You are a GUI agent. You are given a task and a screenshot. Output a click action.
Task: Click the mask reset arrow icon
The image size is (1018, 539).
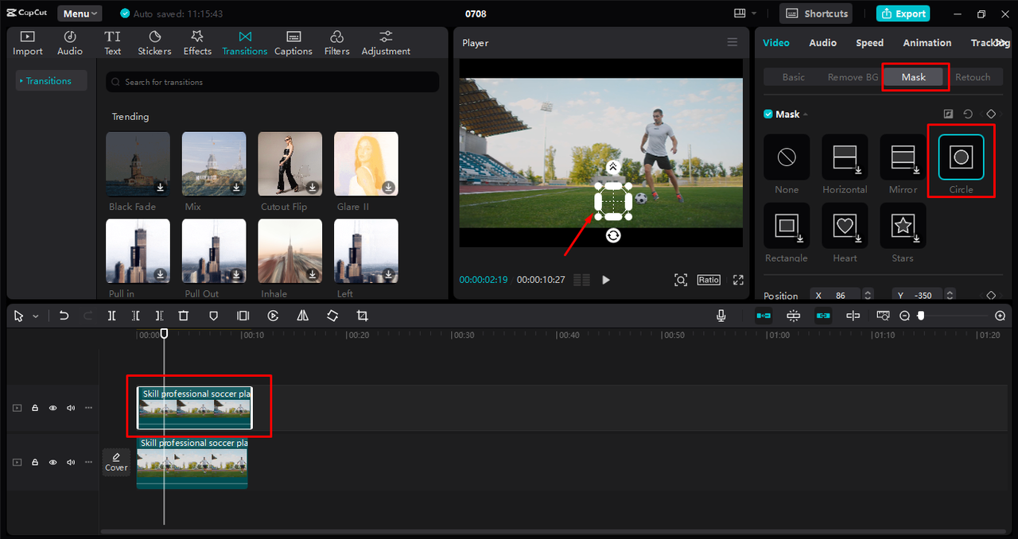click(x=968, y=114)
